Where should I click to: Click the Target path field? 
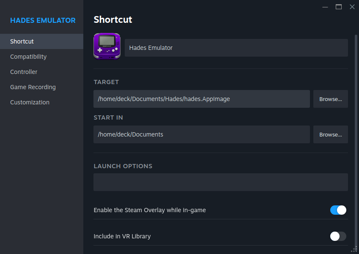point(201,98)
